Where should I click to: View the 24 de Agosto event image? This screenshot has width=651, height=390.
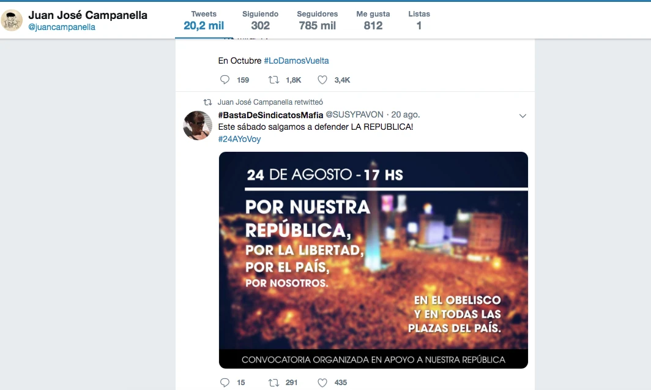tap(373, 260)
